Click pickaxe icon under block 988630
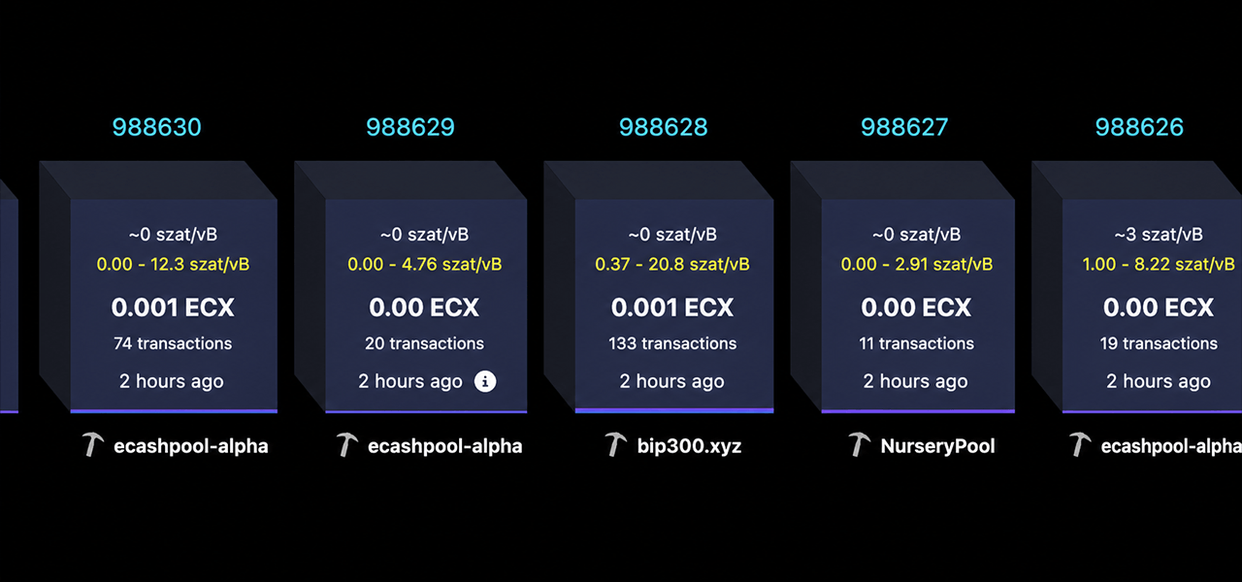 [92, 445]
